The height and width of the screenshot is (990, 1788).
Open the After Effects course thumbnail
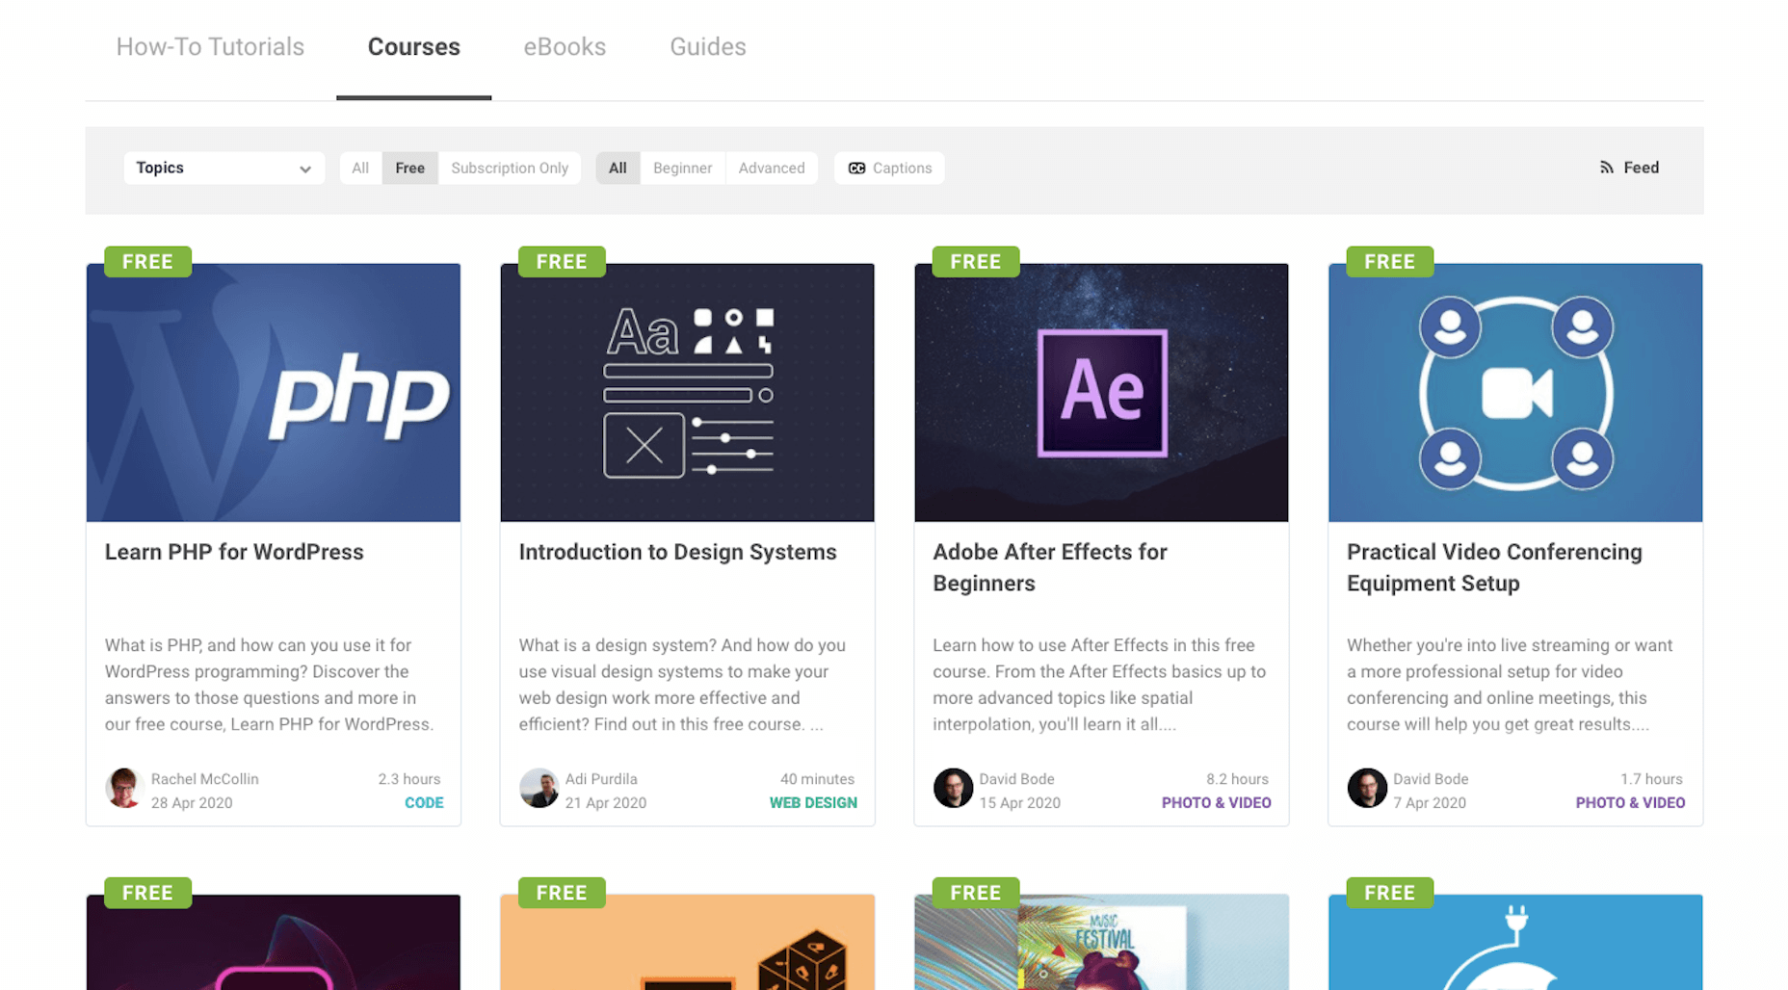pos(1101,393)
